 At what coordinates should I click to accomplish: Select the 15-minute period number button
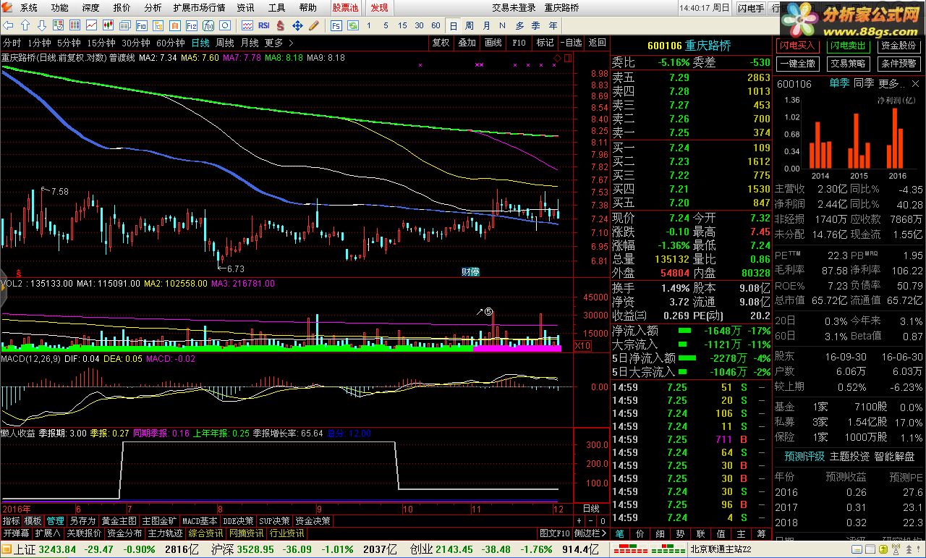pos(402,25)
